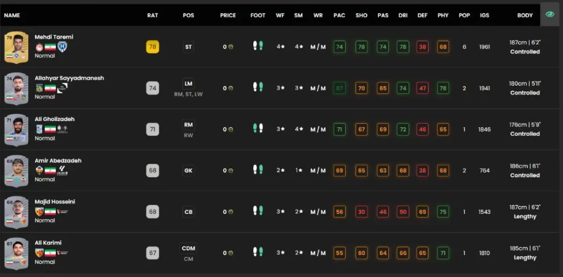This screenshot has height=277, width=563.
Task: Open Allahyar Sayyadmanesh's player card thumbnail
Action: click(16, 88)
